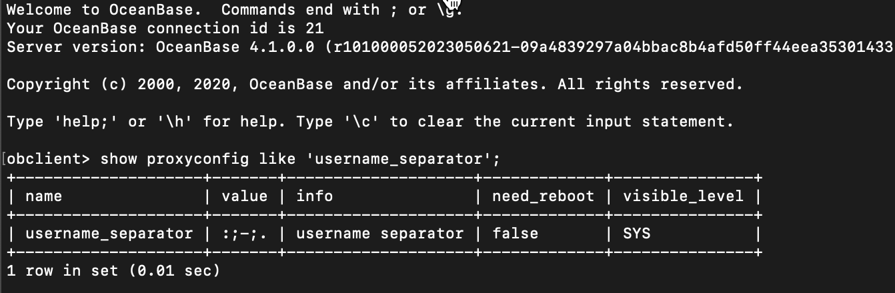Select the 'username separator' info cell
Viewport: 895px width, 293px height.
tap(379, 234)
